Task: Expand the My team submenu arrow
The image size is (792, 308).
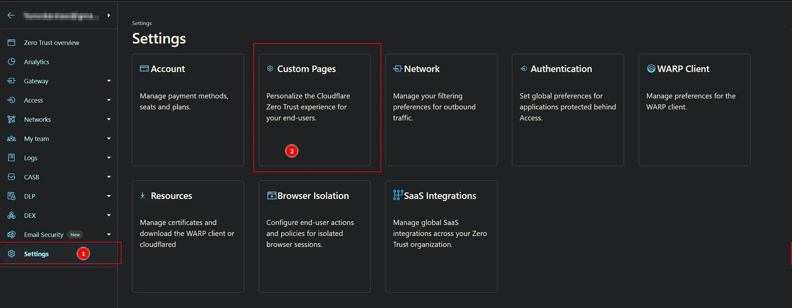Action: pyautogui.click(x=109, y=139)
